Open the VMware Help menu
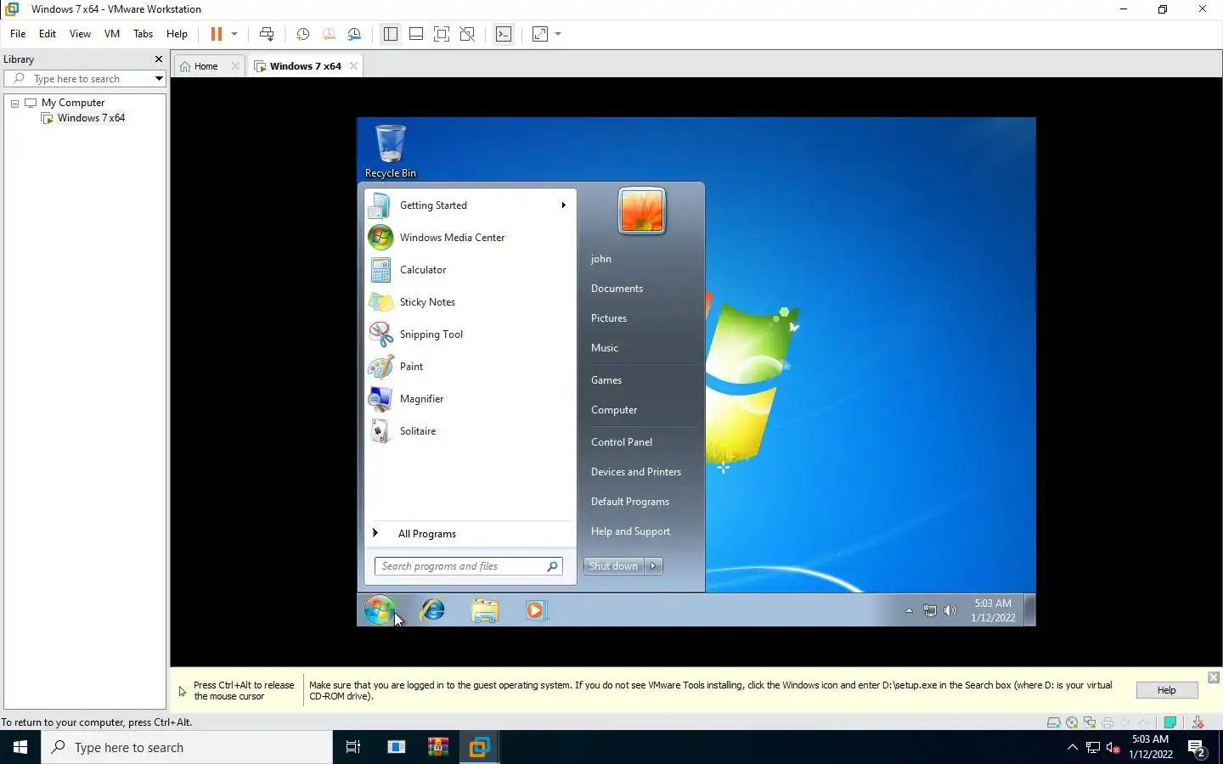The height and width of the screenshot is (764, 1223). click(177, 34)
